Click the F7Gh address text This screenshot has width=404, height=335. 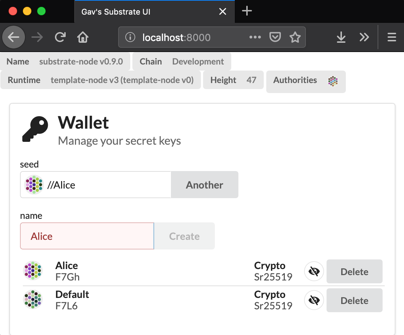pos(67,277)
